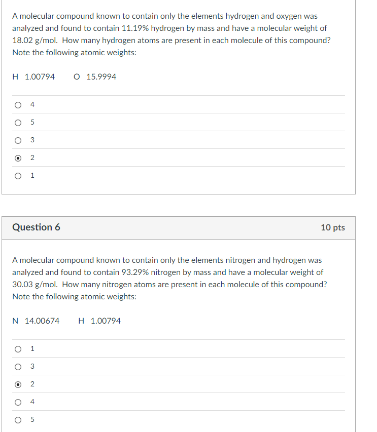Choose option 1 for Question 6
Image resolution: width=377 pixels, height=432 pixels.
coord(18,348)
